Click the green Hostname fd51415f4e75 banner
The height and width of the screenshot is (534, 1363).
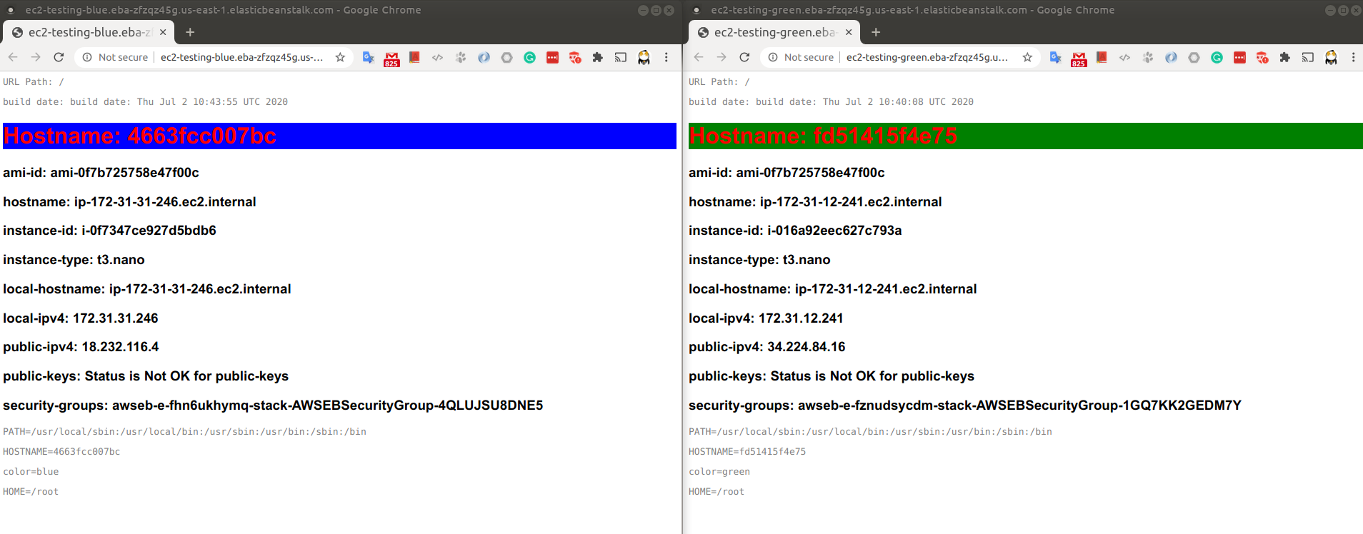(1025, 136)
